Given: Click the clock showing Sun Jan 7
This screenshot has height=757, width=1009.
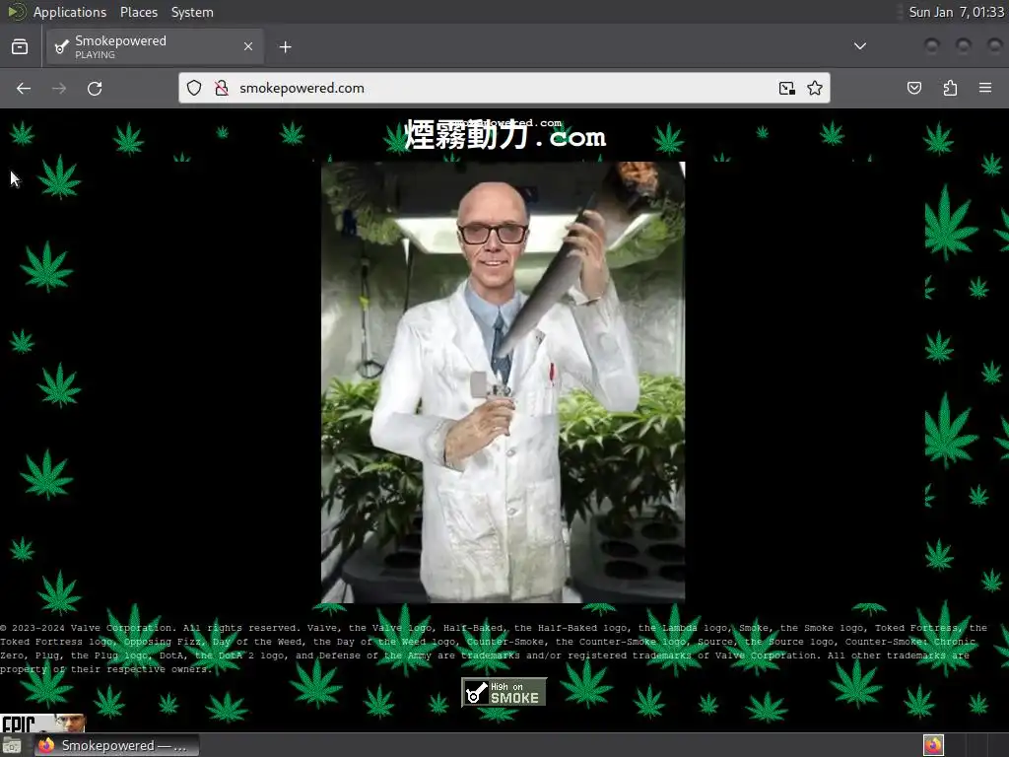Looking at the screenshot, I should coord(956,12).
